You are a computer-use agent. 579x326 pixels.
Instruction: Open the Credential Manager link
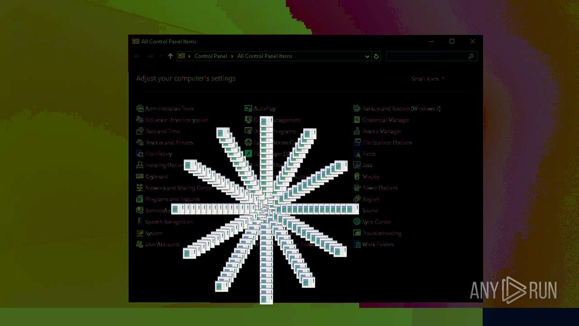point(386,120)
